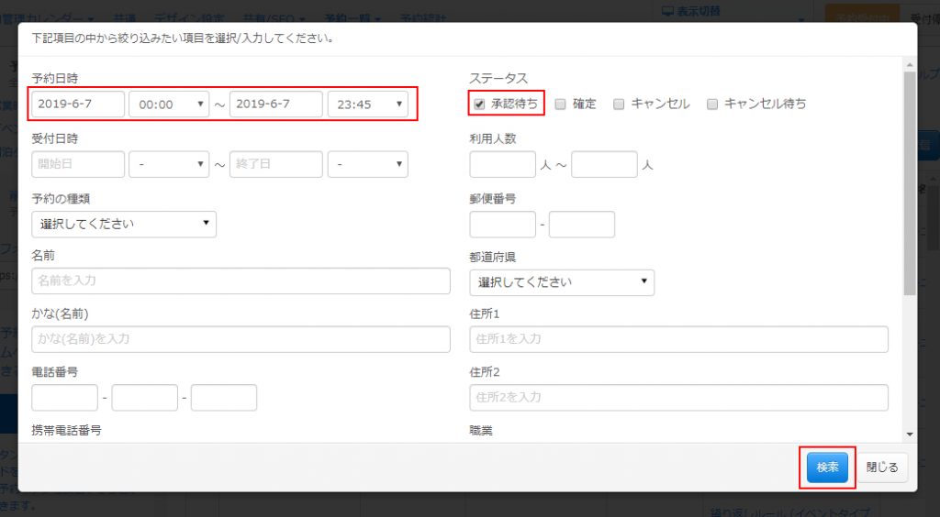
Task: Uncheck the 承認待ち status checkbox
Action: pyautogui.click(x=479, y=104)
